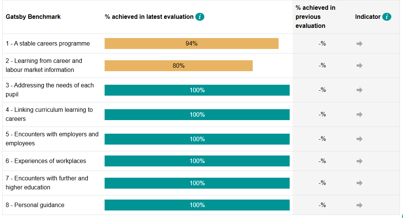The height and width of the screenshot is (218, 403).
Task: Click previous evaluation value for Experiences of workplaces
Action: pos(322,161)
